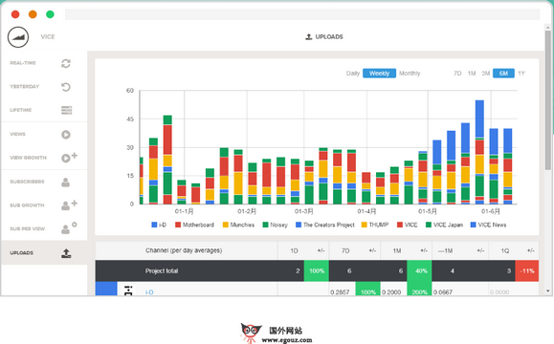The height and width of the screenshot is (344, 554).
Task: Select the Daily chart interval
Action: (353, 74)
